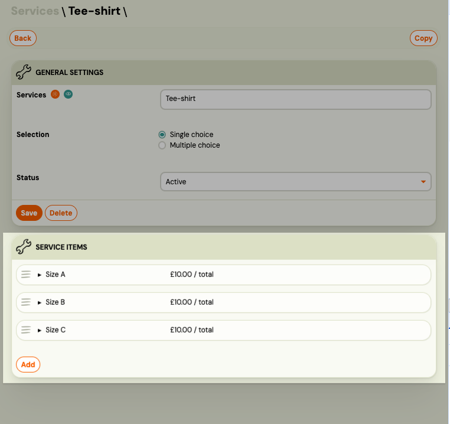Go to Services in the breadcrumb
This screenshot has width=450, height=424.
point(35,11)
